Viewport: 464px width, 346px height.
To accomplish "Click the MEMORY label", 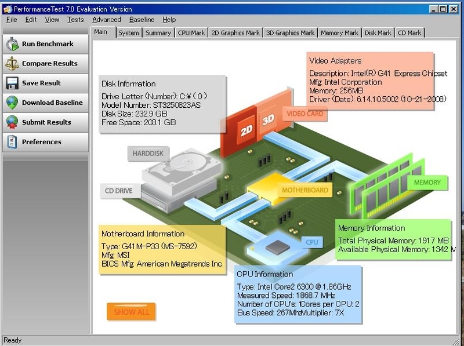I will tap(427, 183).
